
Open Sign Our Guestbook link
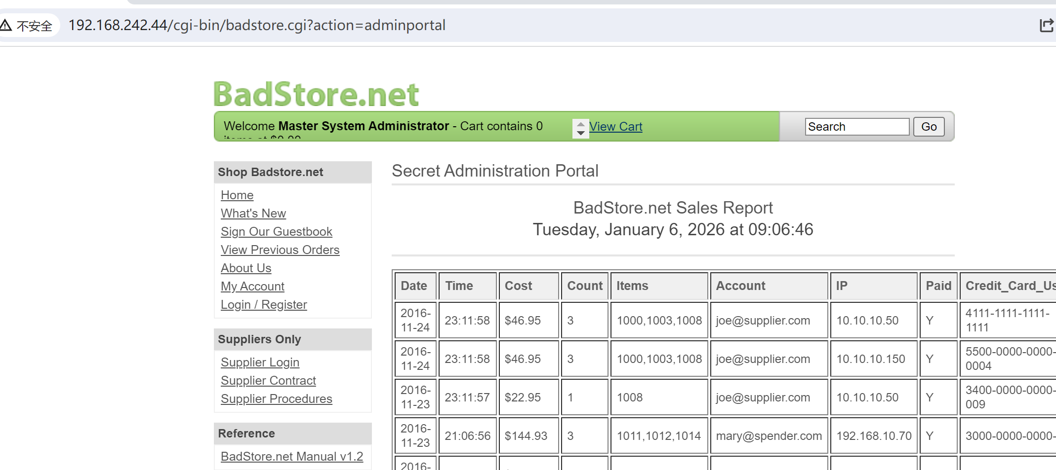pyautogui.click(x=277, y=232)
